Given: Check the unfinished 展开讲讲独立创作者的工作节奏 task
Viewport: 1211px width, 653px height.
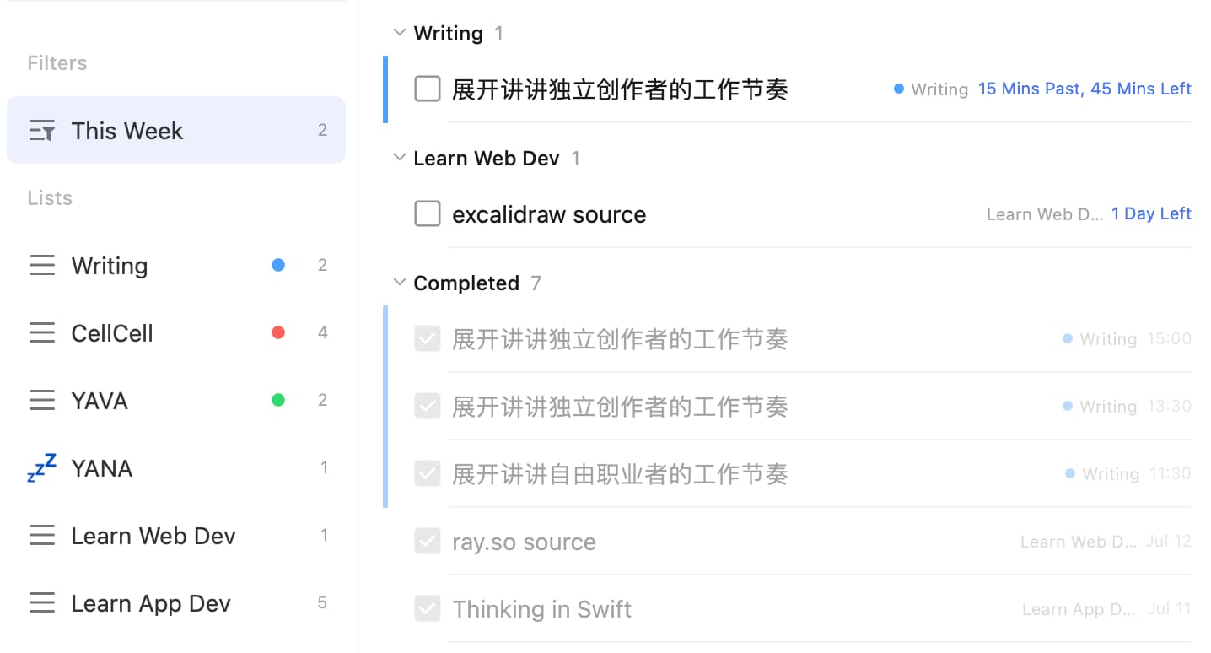Looking at the screenshot, I should (x=428, y=89).
